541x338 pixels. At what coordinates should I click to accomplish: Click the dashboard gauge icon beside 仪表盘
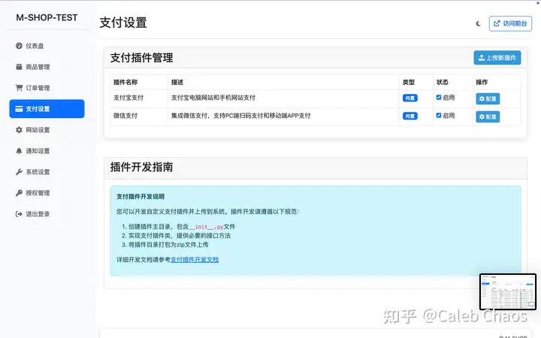[19, 46]
